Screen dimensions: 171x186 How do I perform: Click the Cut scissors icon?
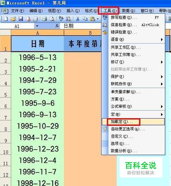point(78,19)
